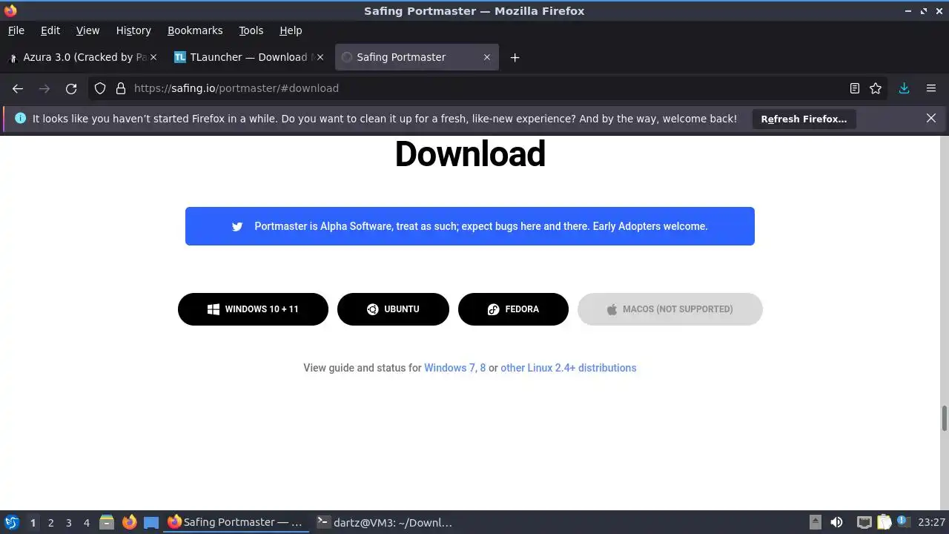Switch to the dartz@VM3 terminal window entry
Screen dimensions: 949x534
tap(385, 522)
